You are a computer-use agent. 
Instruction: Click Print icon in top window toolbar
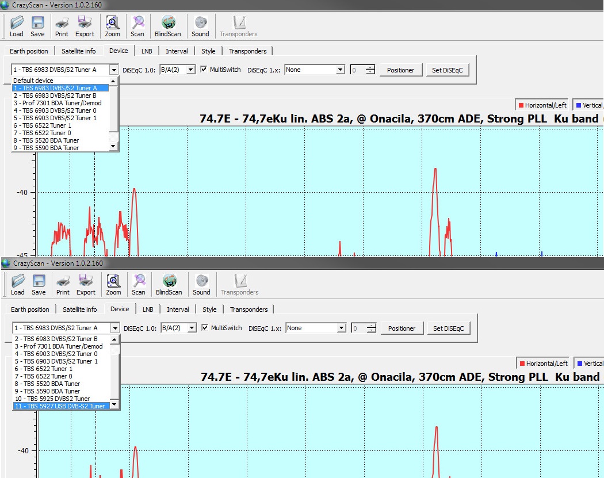(x=62, y=23)
